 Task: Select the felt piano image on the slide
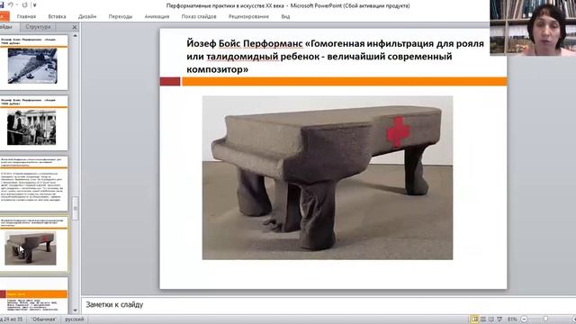328,178
